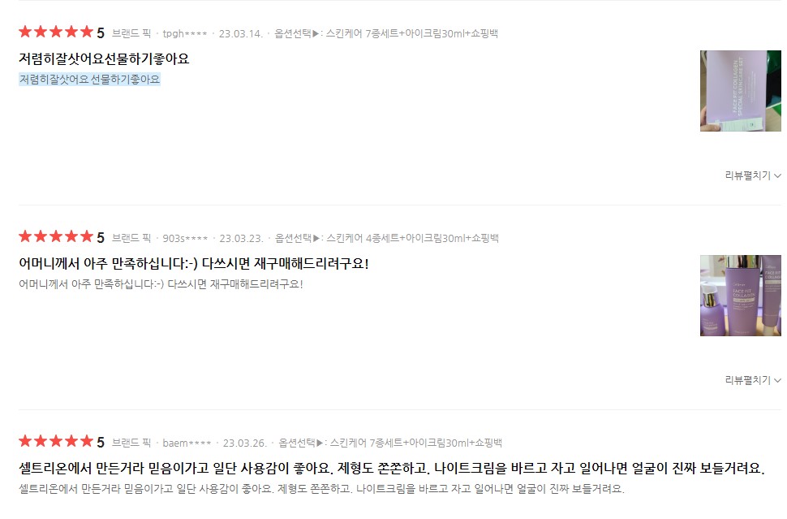Click 브랜드 픽 label on the 23.03.23 review
787x519 pixels.
tap(131, 238)
